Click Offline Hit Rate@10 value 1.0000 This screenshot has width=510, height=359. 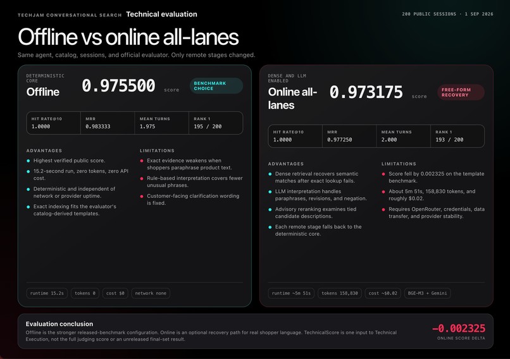[40, 126]
